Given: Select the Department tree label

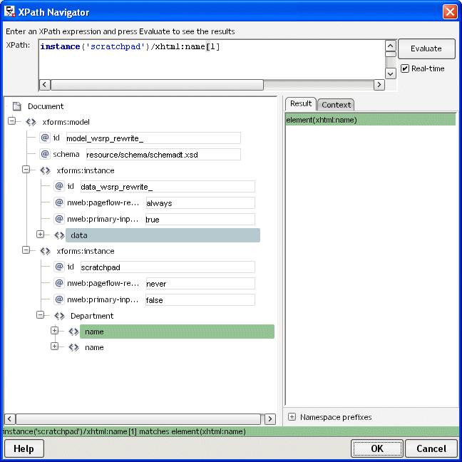Looking at the screenshot, I should (x=92, y=316).
